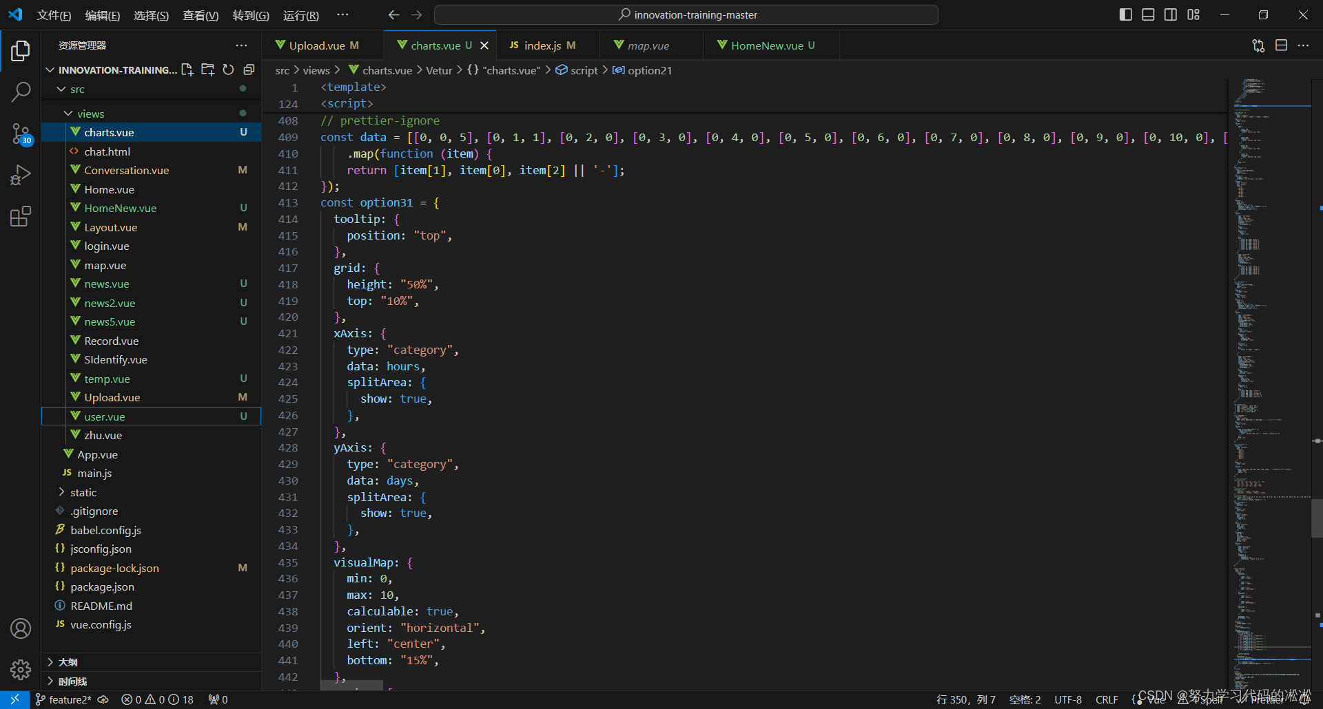The width and height of the screenshot is (1323, 709).
Task: Open babel.config.js in explorer
Action: click(x=151, y=530)
